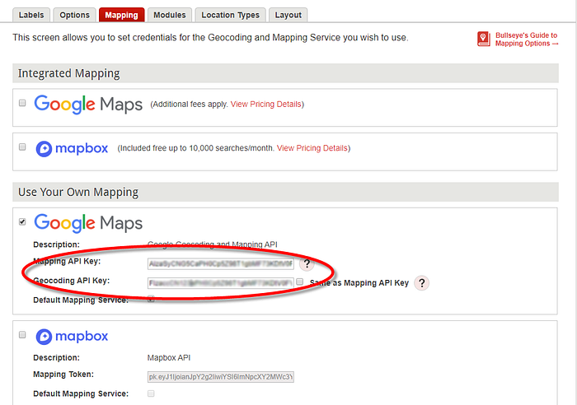This screenshot has width=577, height=405.
Task: Select the Mapping tab
Action: tap(121, 15)
